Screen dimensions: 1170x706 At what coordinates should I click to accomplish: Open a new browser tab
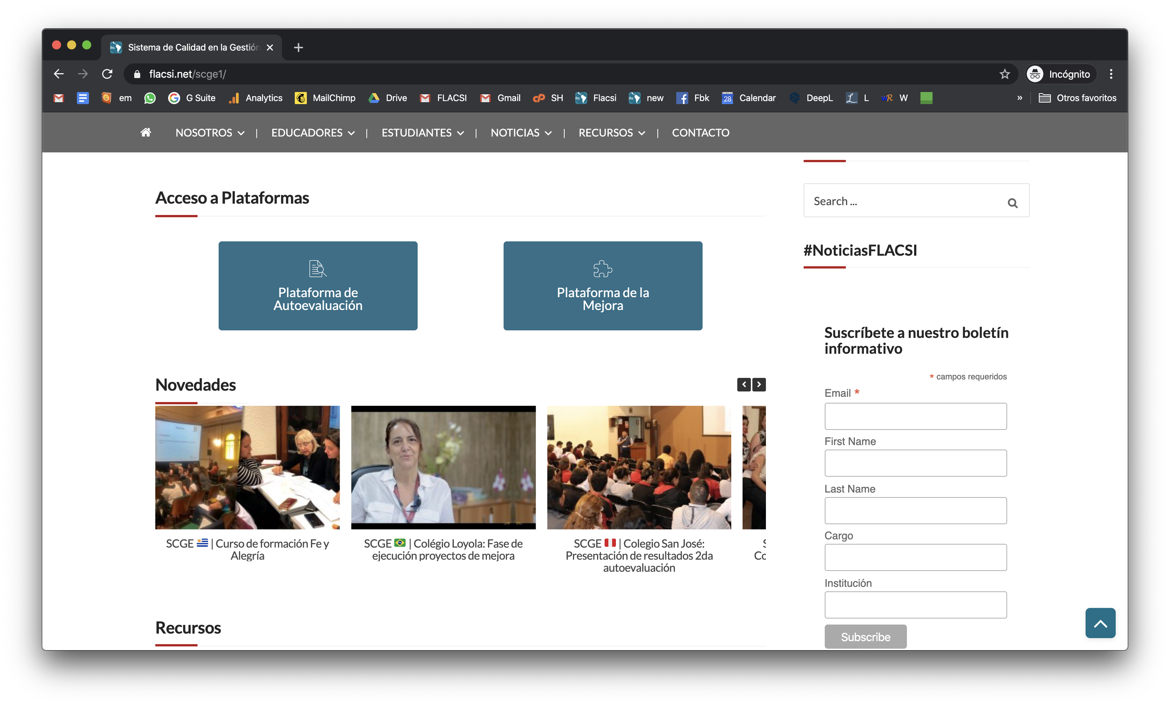click(x=298, y=48)
